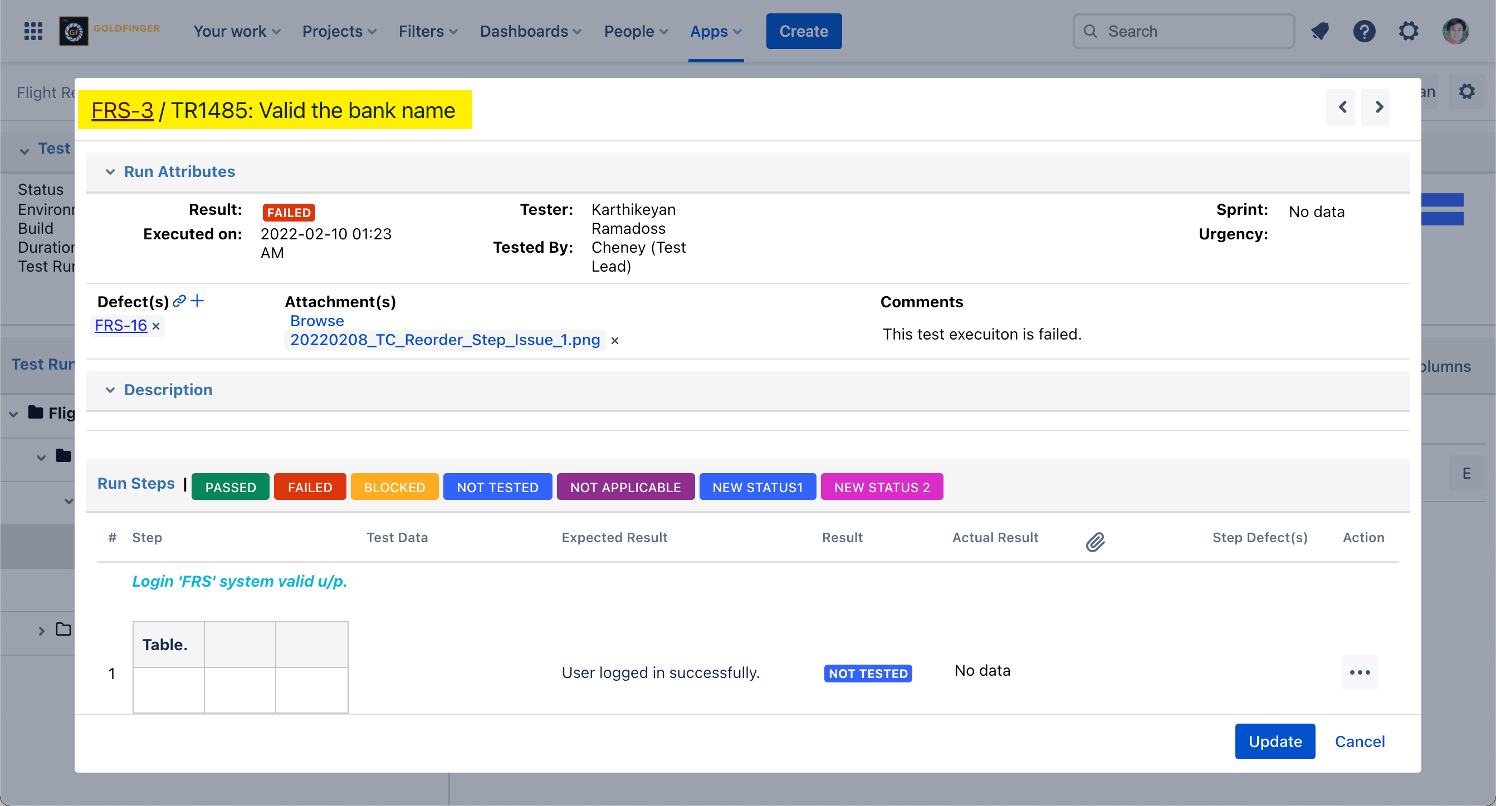Collapse the Description section
This screenshot has width=1496, height=806.
point(110,390)
